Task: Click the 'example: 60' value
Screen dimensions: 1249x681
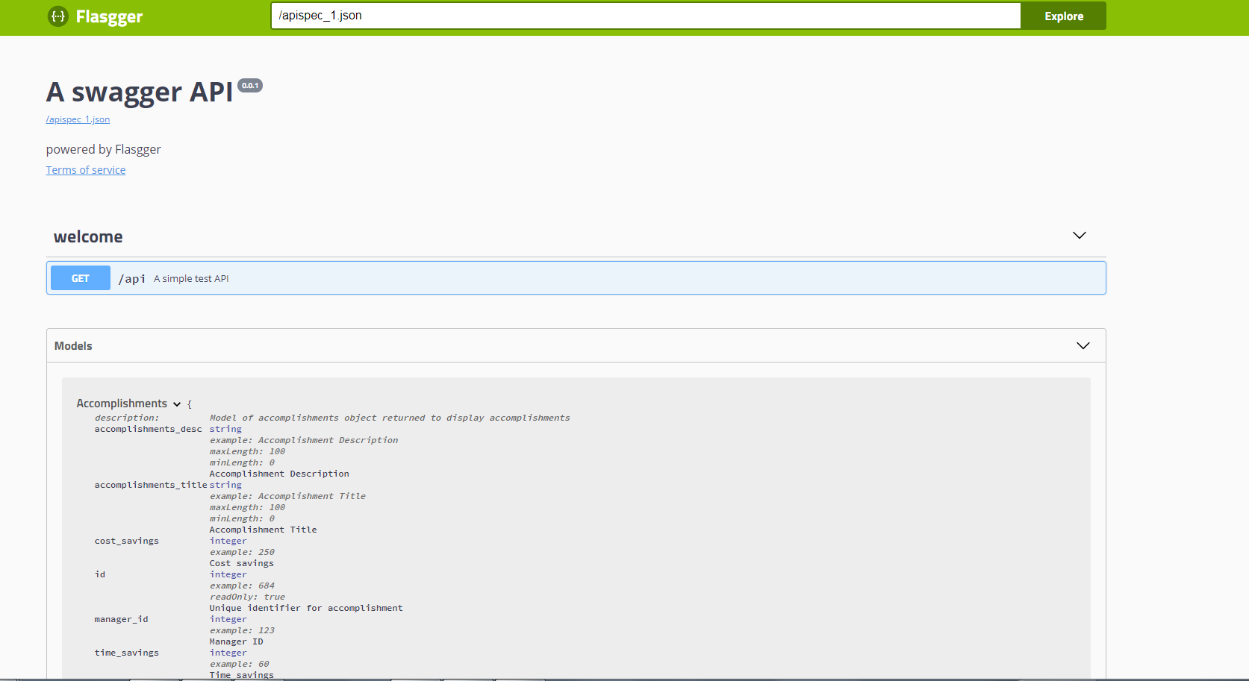Action: tap(240, 665)
